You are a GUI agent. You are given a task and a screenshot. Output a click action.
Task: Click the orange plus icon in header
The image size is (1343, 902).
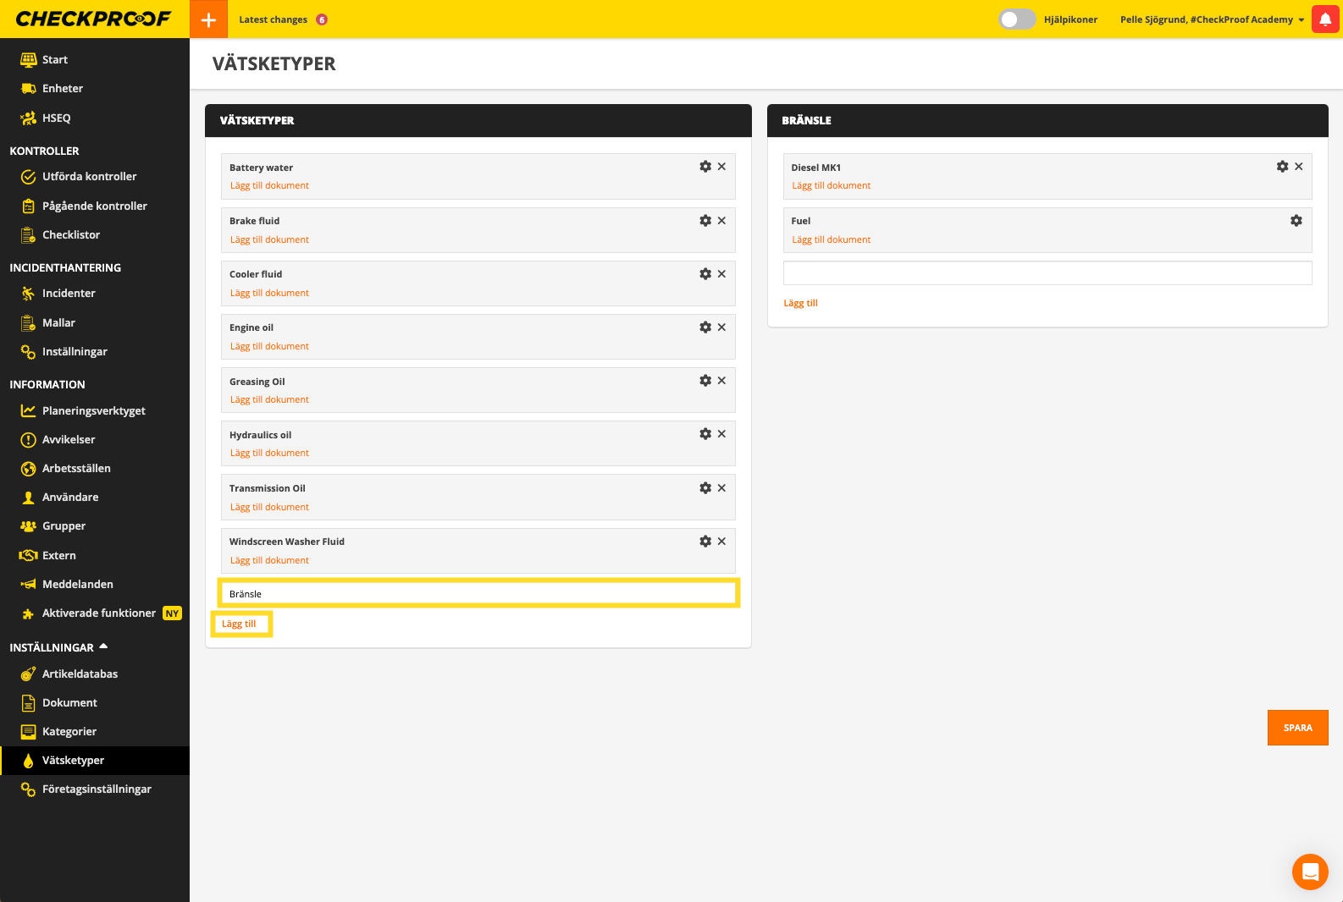(208, 19)
